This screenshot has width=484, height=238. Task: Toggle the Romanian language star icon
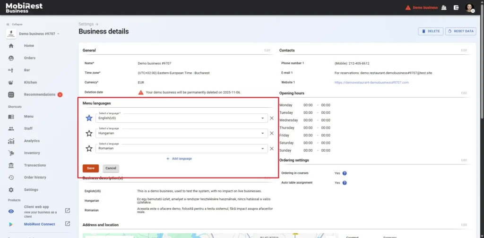[x=89, y=149]
